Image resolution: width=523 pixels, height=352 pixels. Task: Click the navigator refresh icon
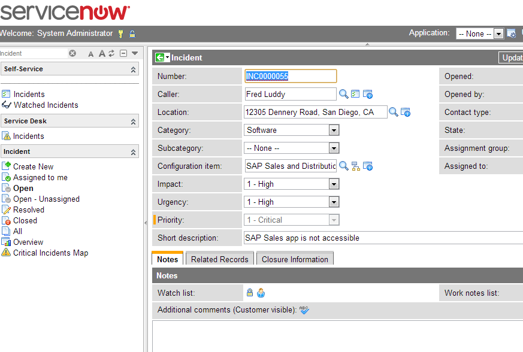111,53
